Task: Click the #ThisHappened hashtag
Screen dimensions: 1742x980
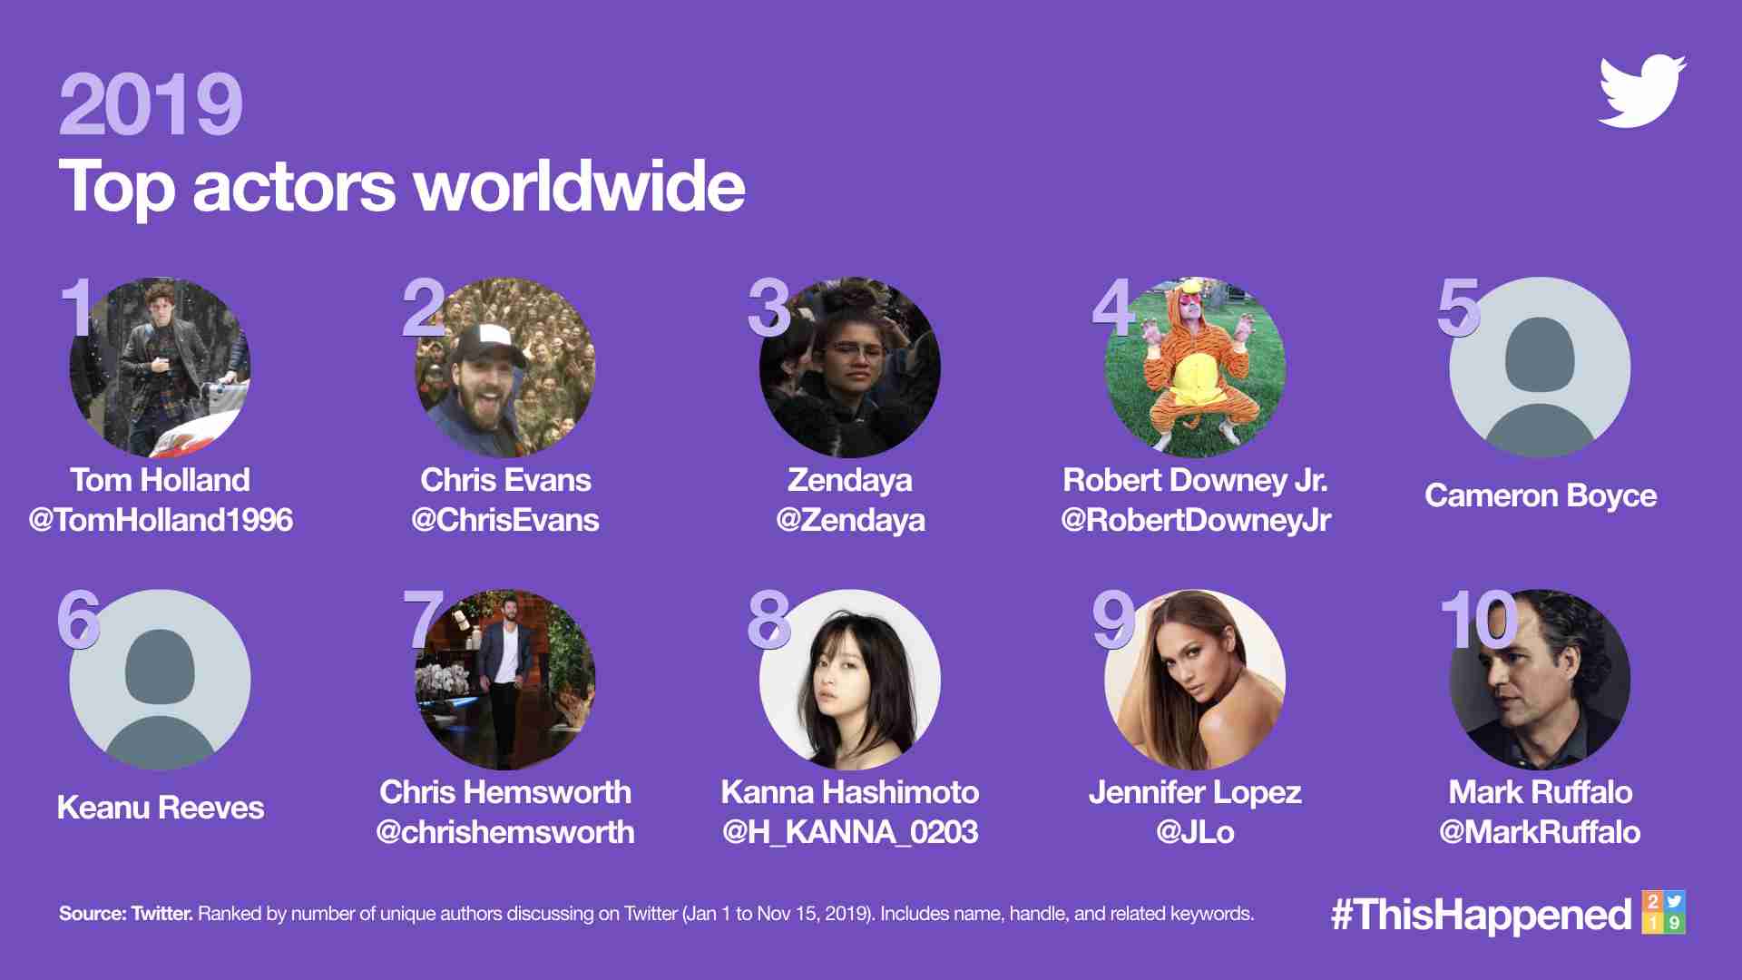Action: (1481, 915)
